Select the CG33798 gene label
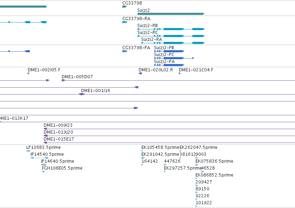The width and height of the screenshot is (295, 208). coord(132,3)
